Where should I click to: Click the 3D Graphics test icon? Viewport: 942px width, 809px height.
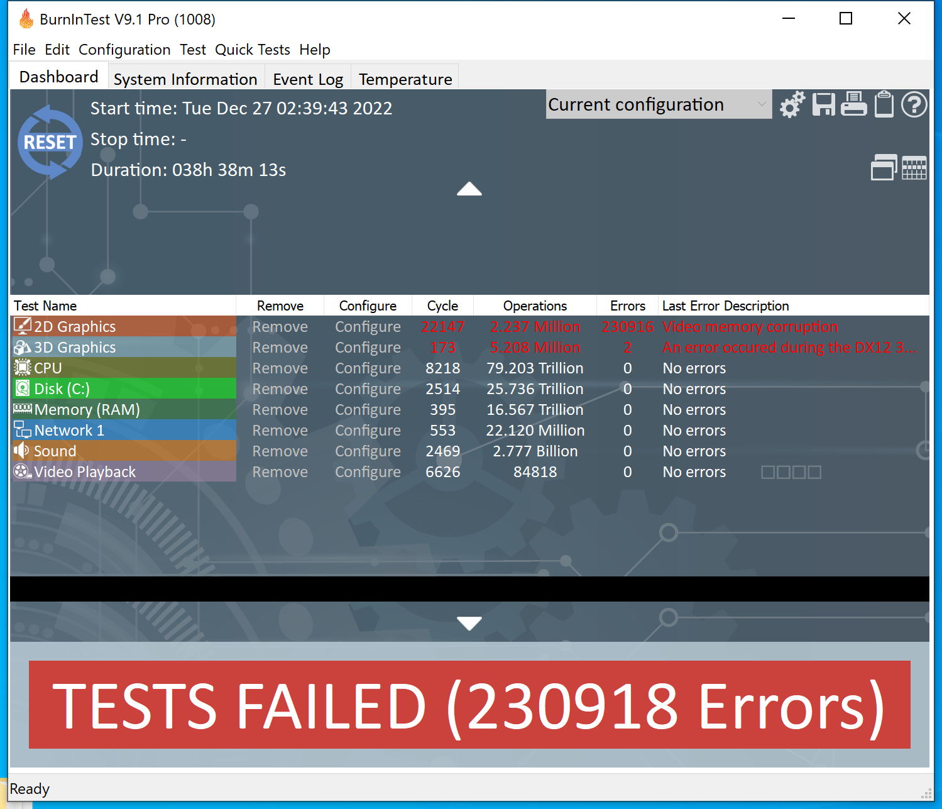(x=23, y=347)
